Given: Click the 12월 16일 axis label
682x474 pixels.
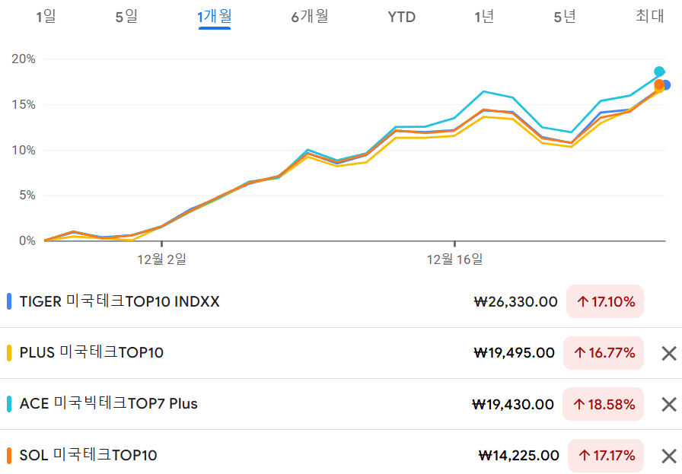Looking at the screenshot, I should click(x=454, y=259).
